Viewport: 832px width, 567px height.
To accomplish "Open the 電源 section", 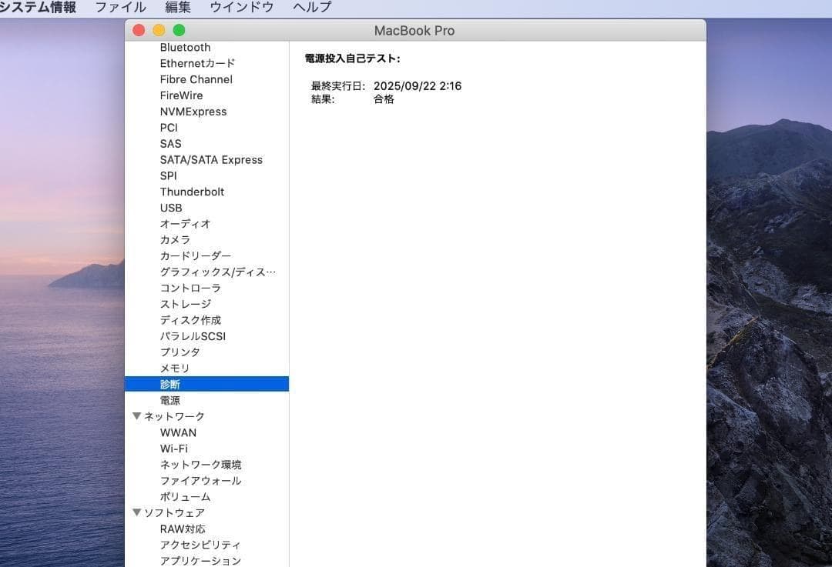I will click(x=171, y=399).
